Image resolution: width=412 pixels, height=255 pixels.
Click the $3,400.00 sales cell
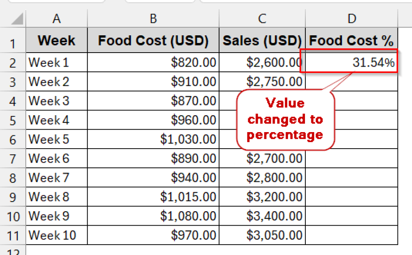point(262,216)
